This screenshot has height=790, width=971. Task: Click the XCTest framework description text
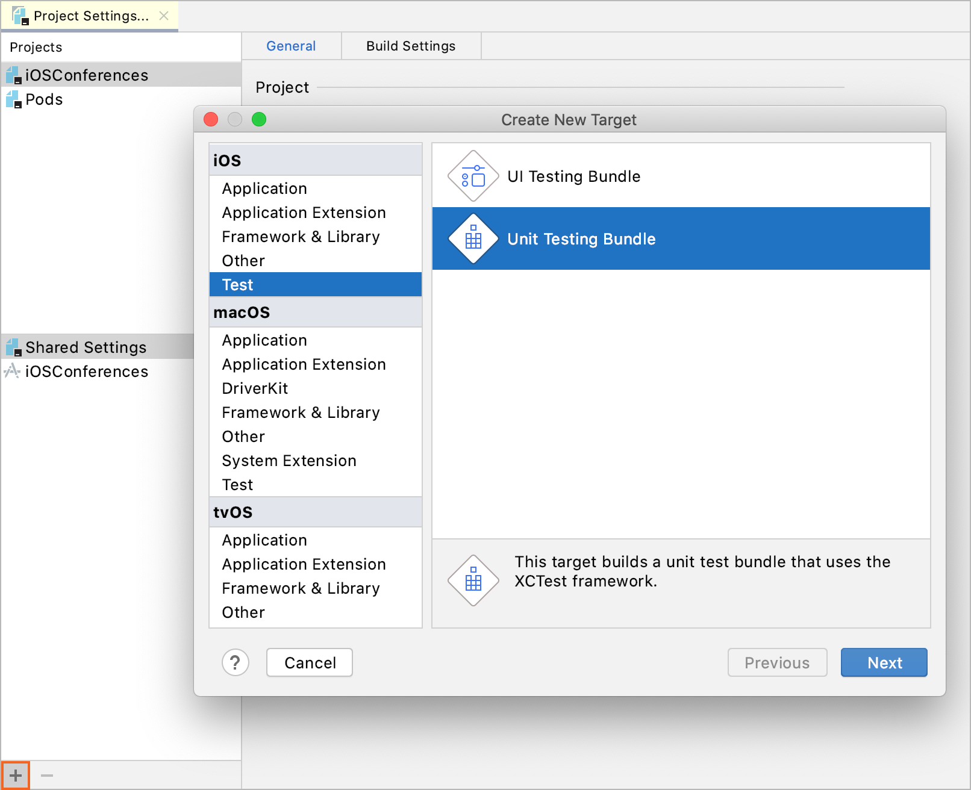[x=702, y=571]
